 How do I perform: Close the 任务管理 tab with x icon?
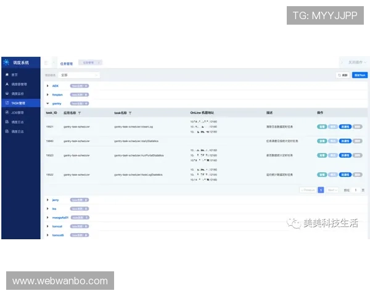[x=99, y=63]
